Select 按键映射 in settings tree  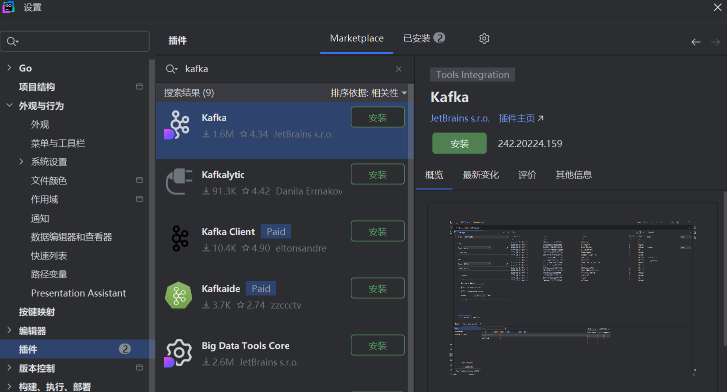[37, 312]
